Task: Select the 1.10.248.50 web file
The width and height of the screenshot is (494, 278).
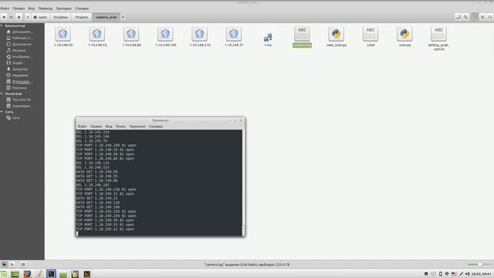Action: click(x=63, y=36)
